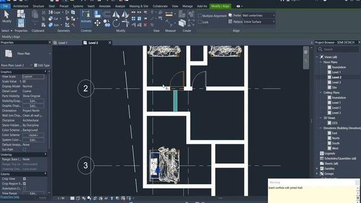The image size is (361, 203).
Task: Click the Project Browser search field
Action: (x=338, y=49)
